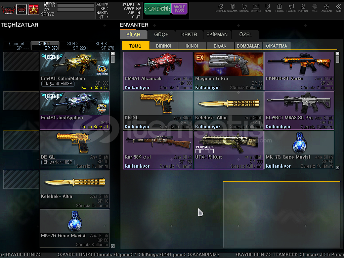
Task: Select equipped Em4A1 JustApplica weapon
Action: coord(75,110)
